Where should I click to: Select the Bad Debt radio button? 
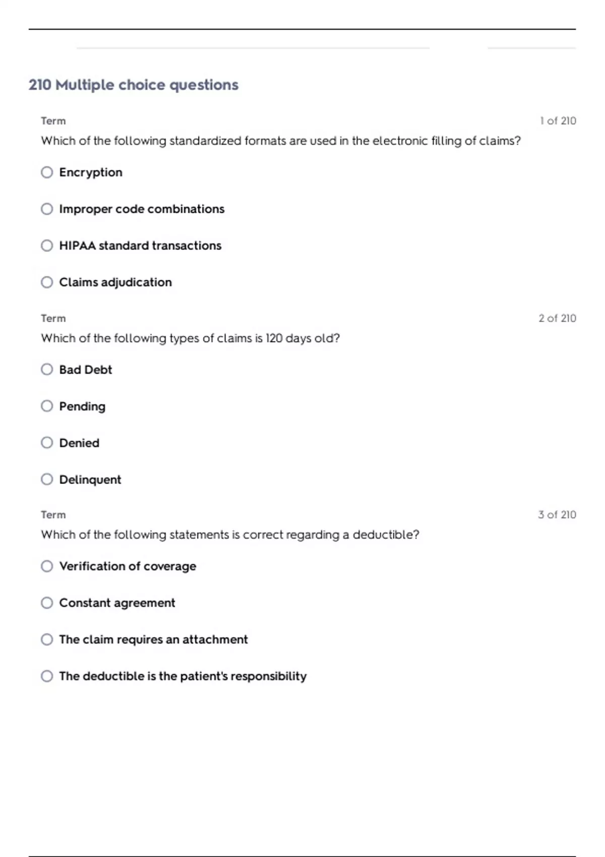(x=47, y=370)
